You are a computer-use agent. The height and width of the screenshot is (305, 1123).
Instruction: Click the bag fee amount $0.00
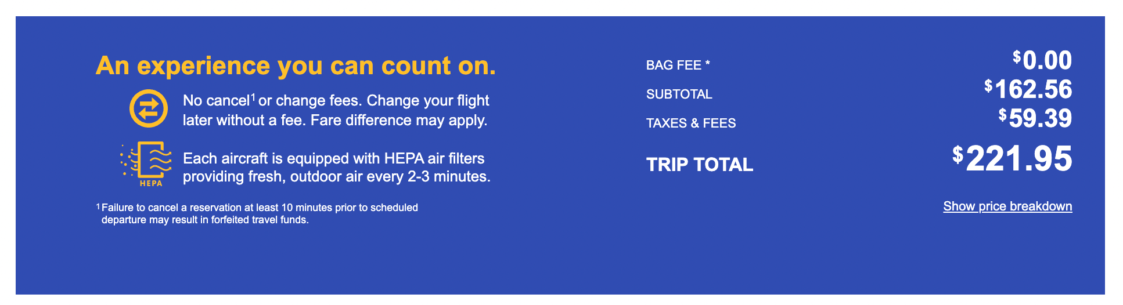click(x=1042, y=60)
